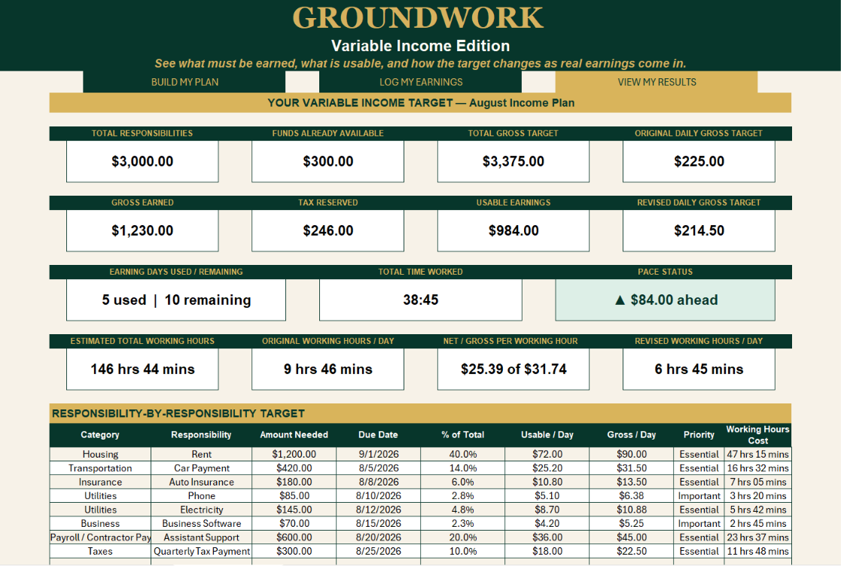Viewport: 841px width, 566px height.
Task: Select the Transportation category cell
Action: pyautogui.click(x=100, y=468)
